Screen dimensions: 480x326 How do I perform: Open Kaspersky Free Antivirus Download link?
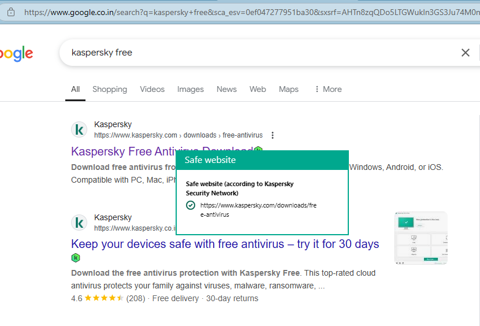(124, 151)
